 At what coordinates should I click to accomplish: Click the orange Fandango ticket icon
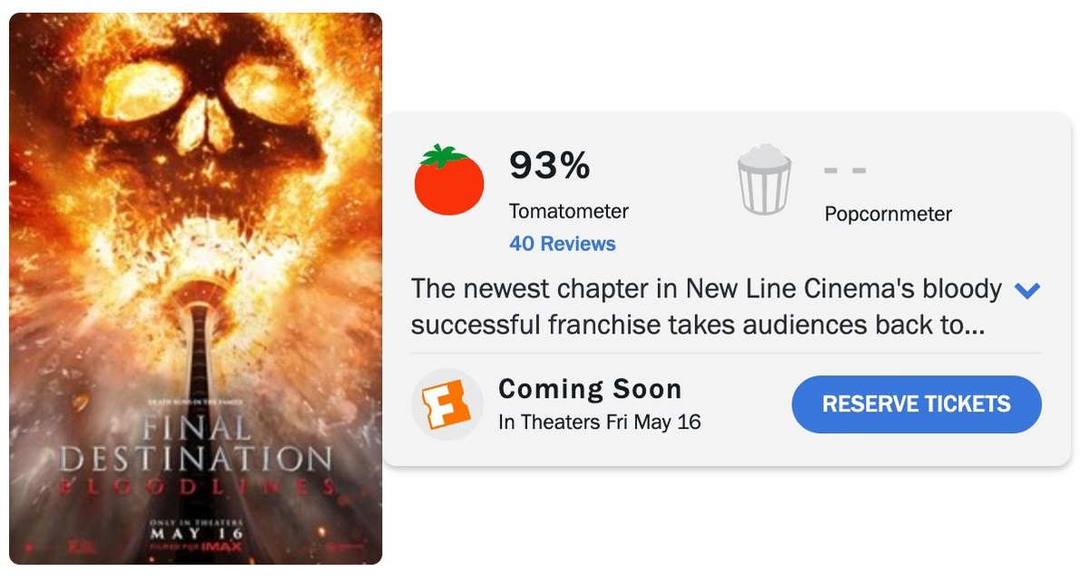point(447,404)
